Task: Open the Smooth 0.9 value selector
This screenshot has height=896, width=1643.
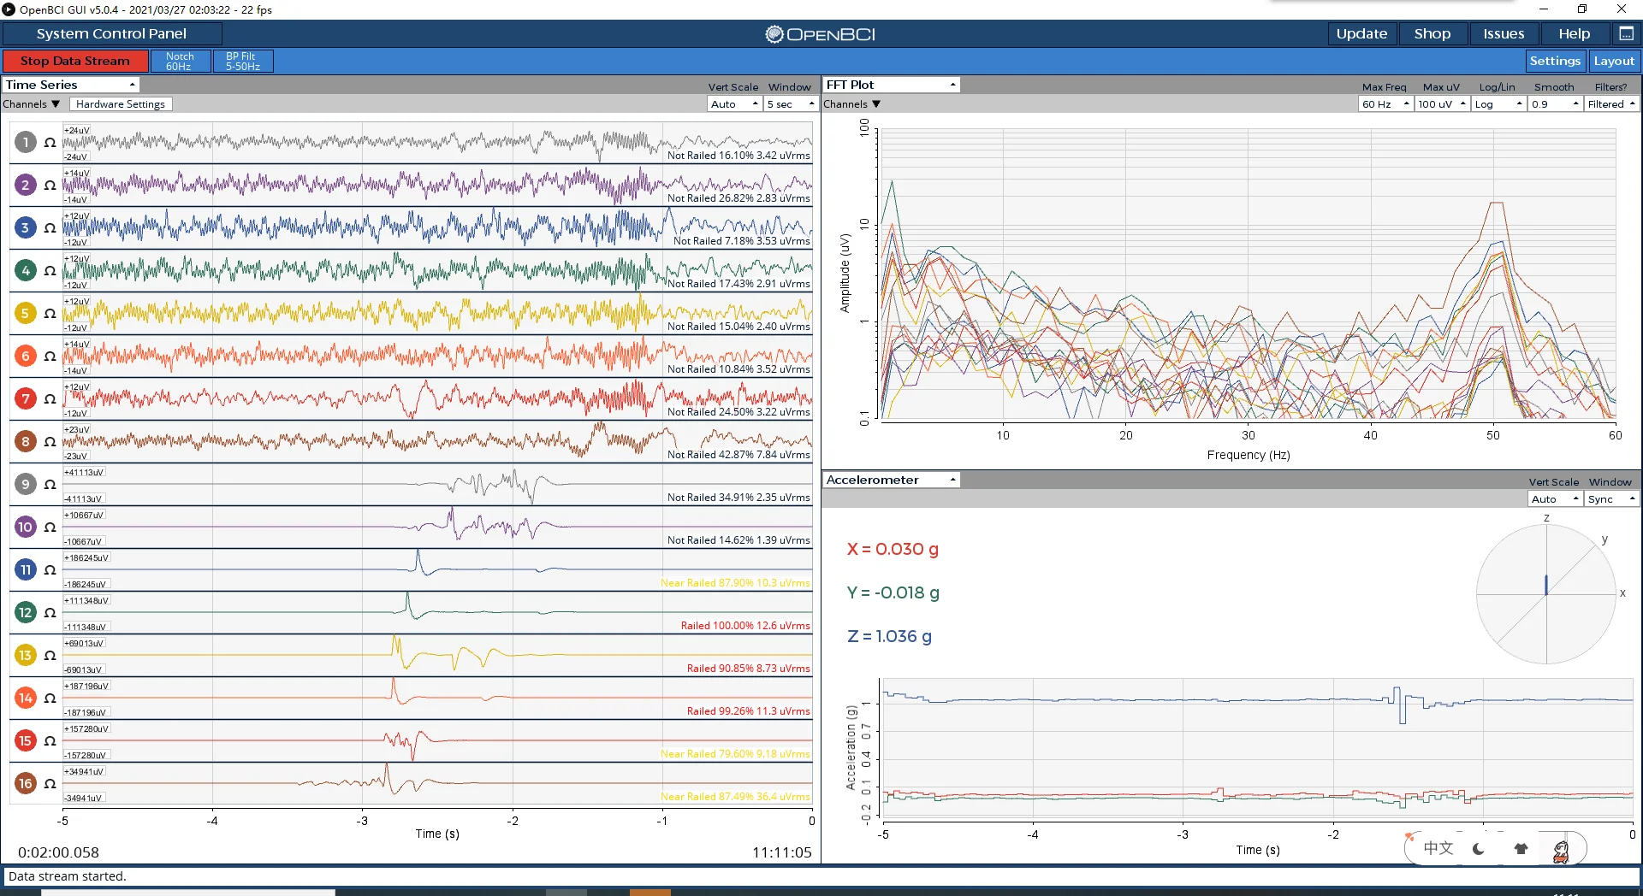Action: pos(1554,104)
